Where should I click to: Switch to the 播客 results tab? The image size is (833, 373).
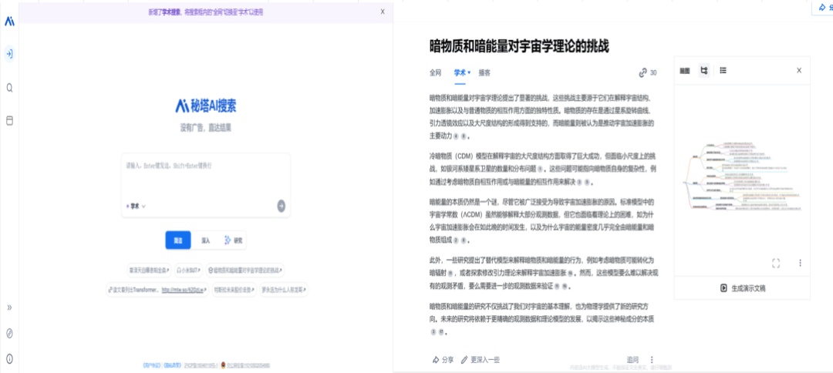click(x=484, y=73)
